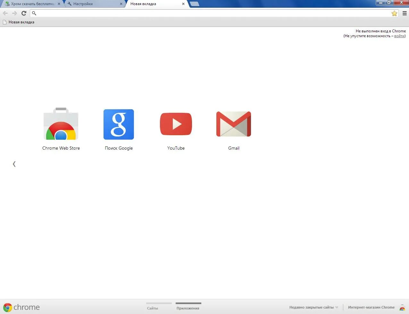Open Интернет-магазин Chrome link

[x=371, y=307]
